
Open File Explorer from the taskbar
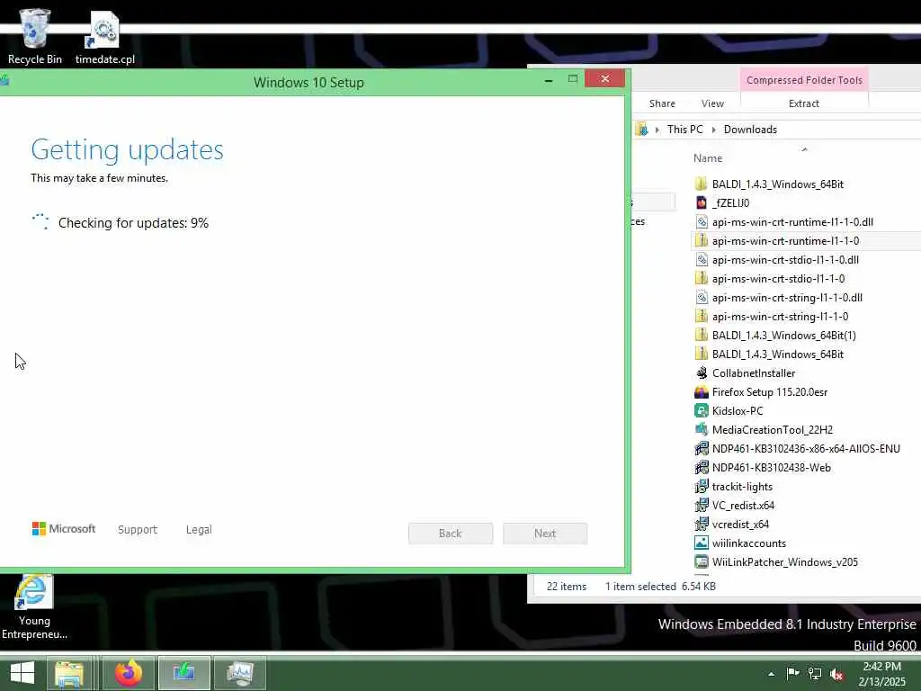69,673
